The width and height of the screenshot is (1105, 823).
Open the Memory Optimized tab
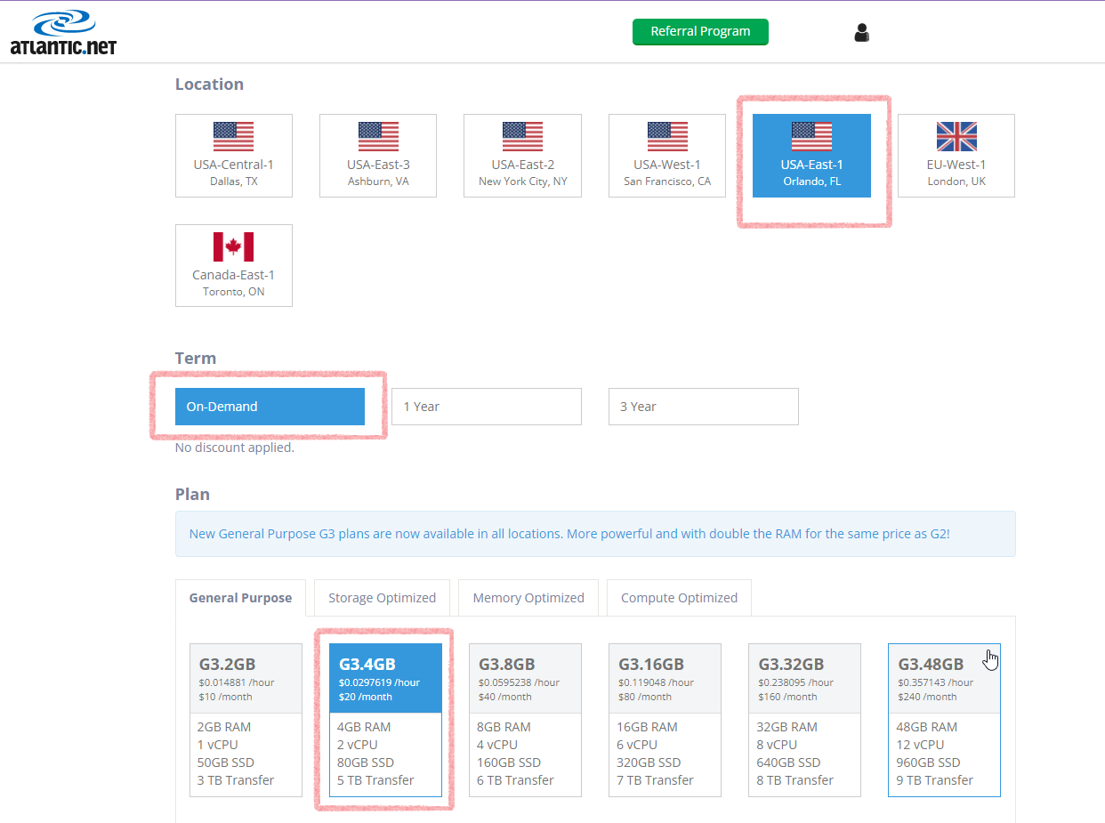pos(528,598)
